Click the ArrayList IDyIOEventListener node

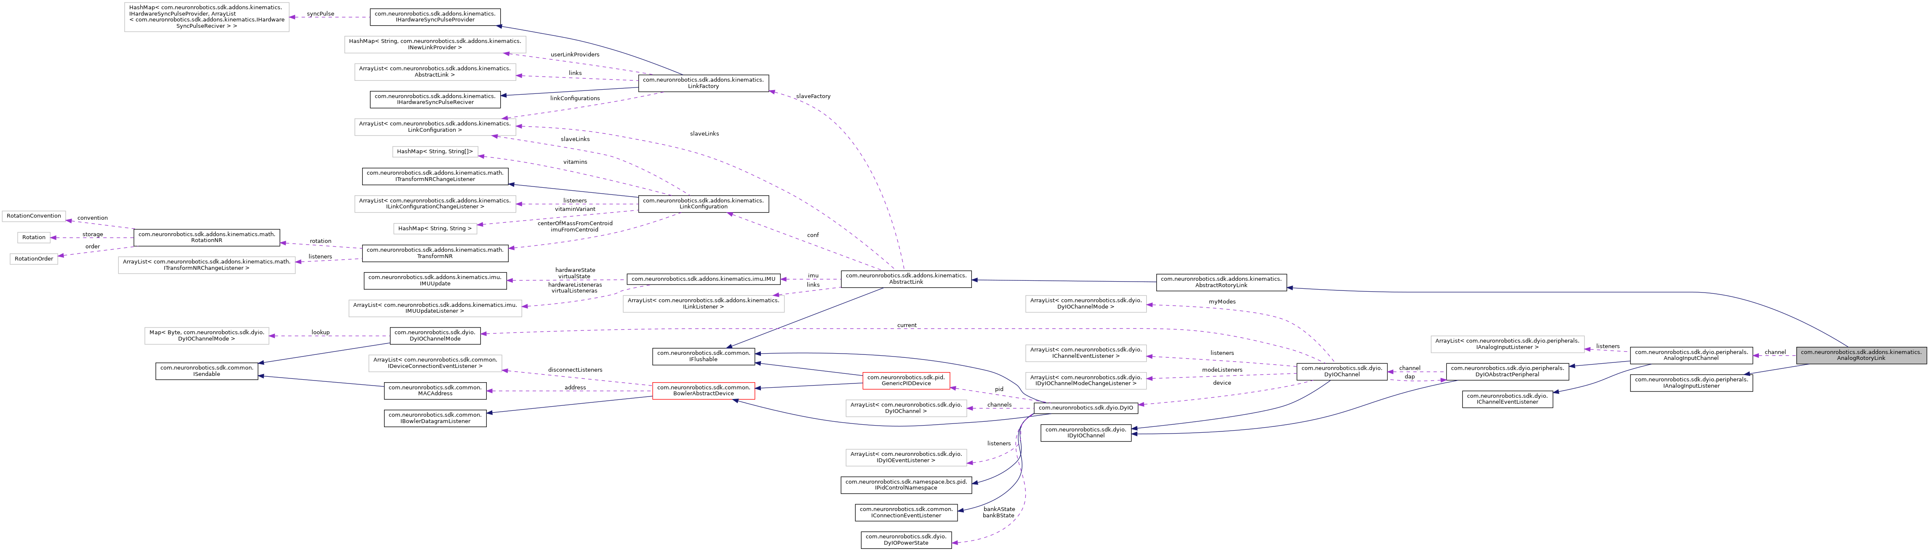click(x=906, y=458)
